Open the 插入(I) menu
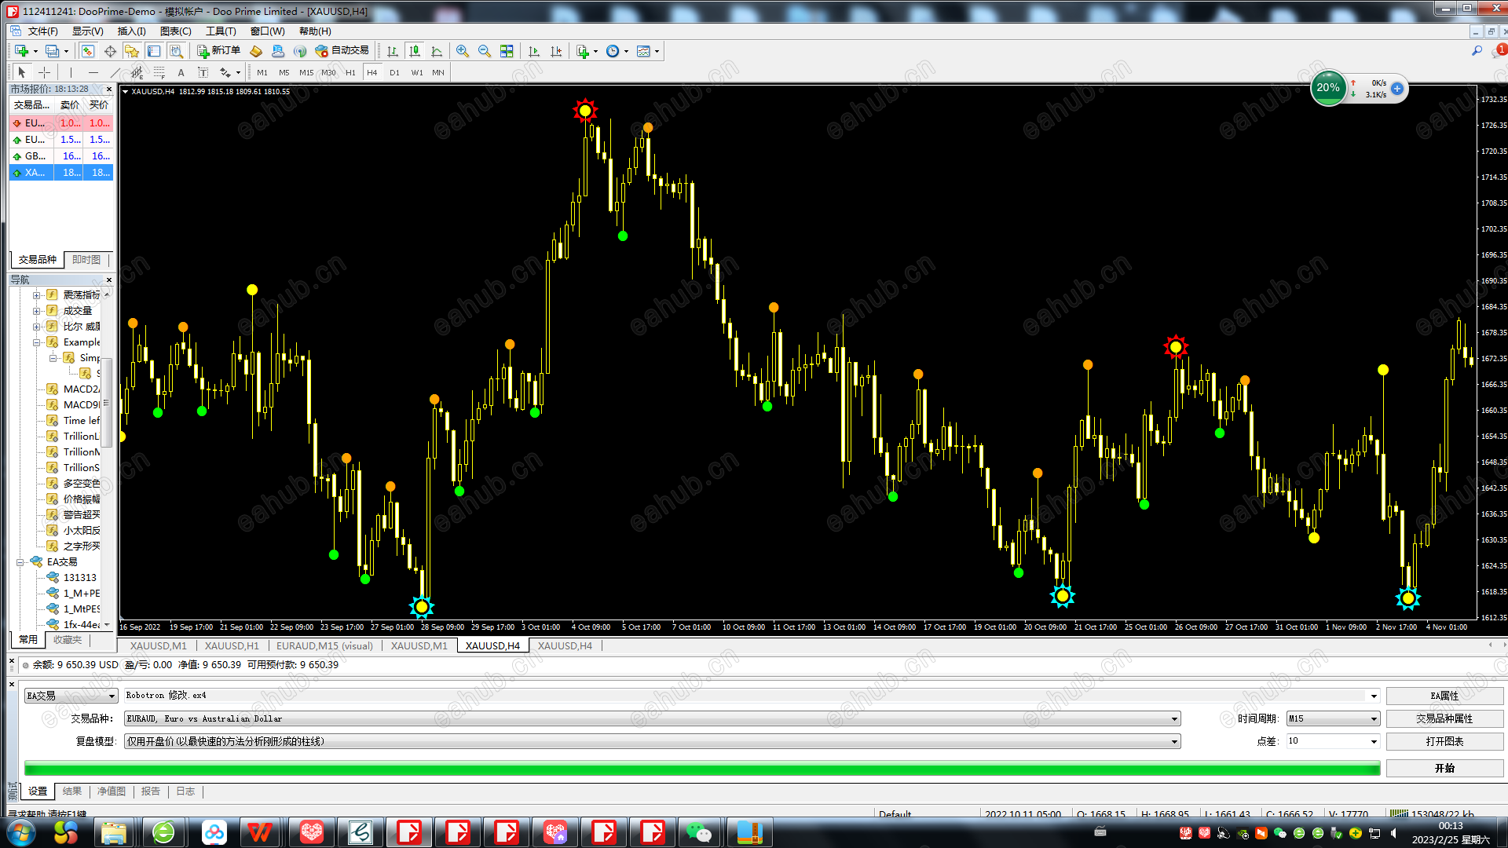The image size is (1508, 848). [x=131, y=31]
